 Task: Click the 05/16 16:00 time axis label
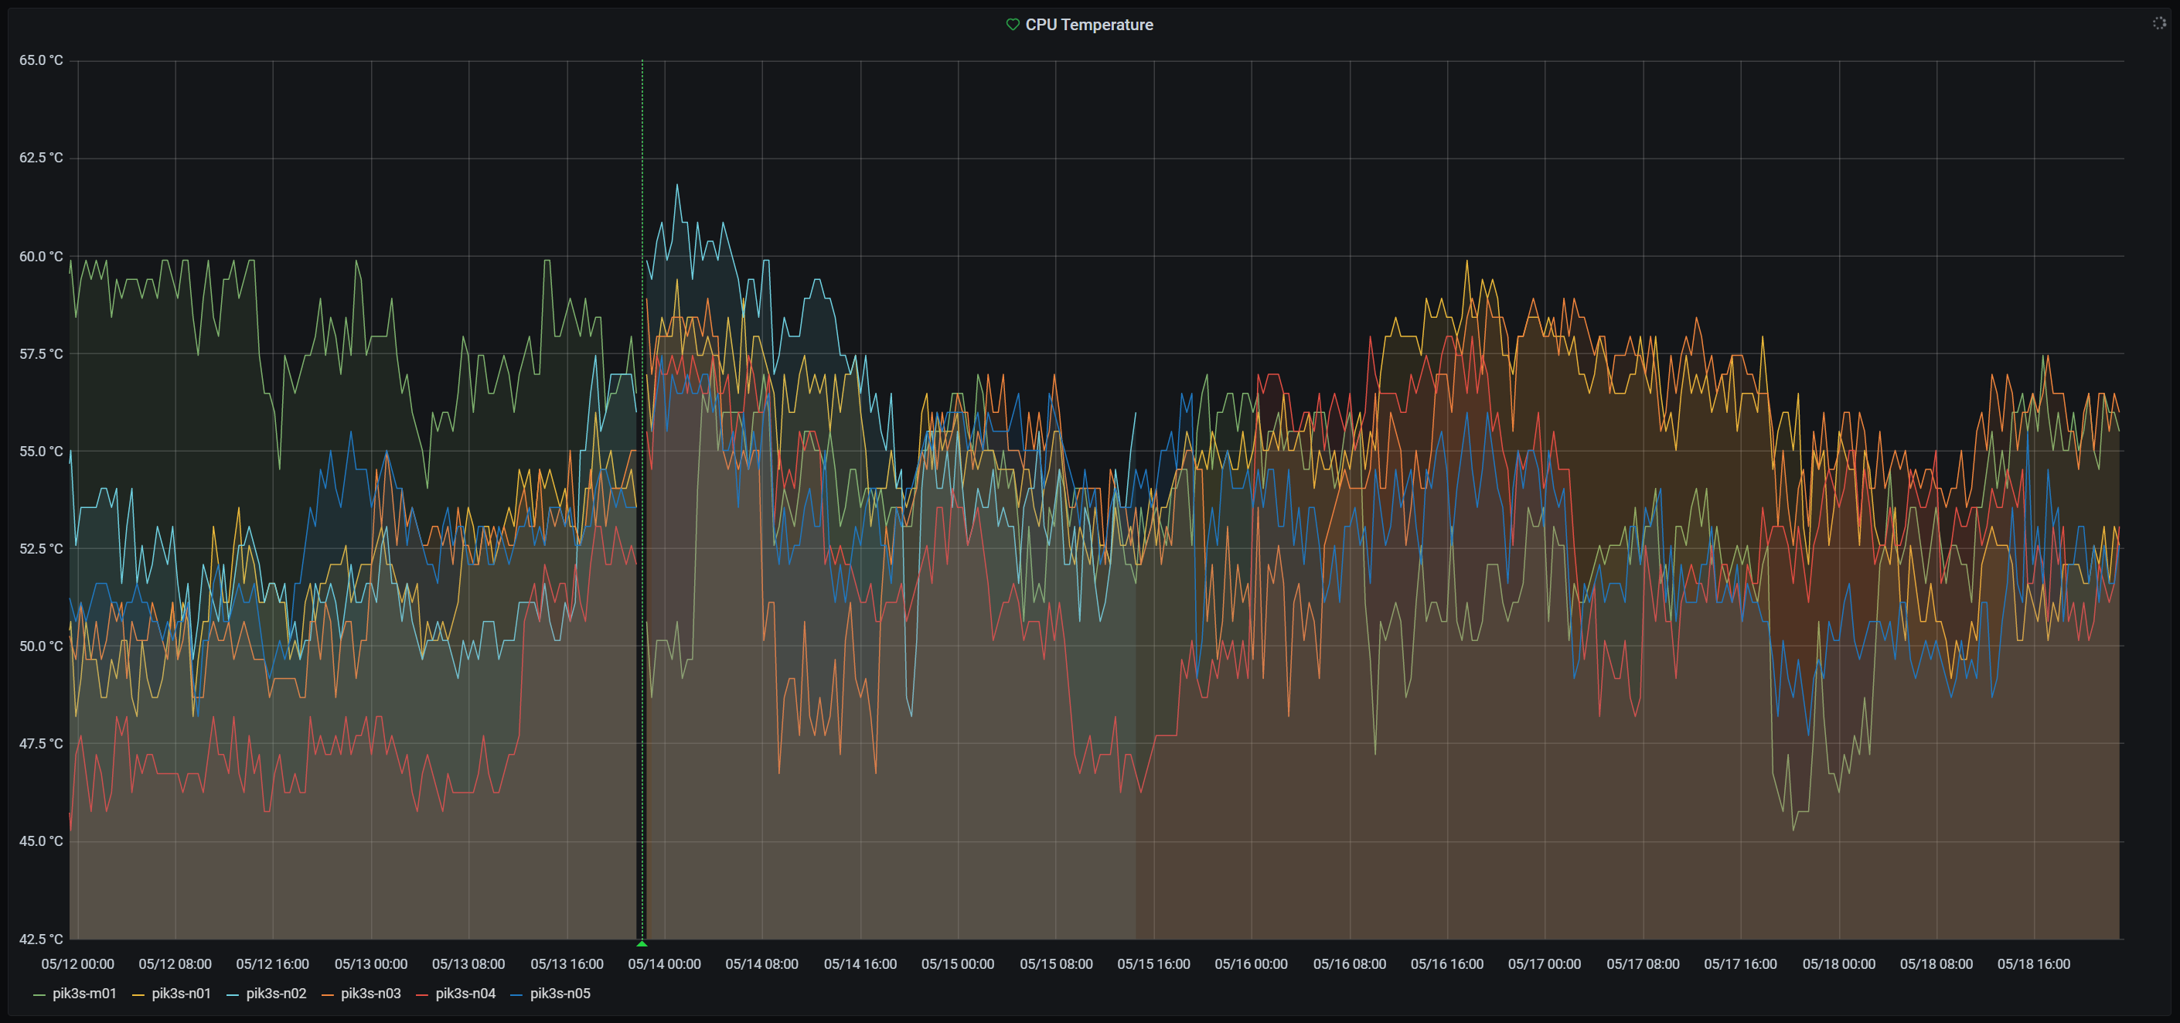(1446, 963)
